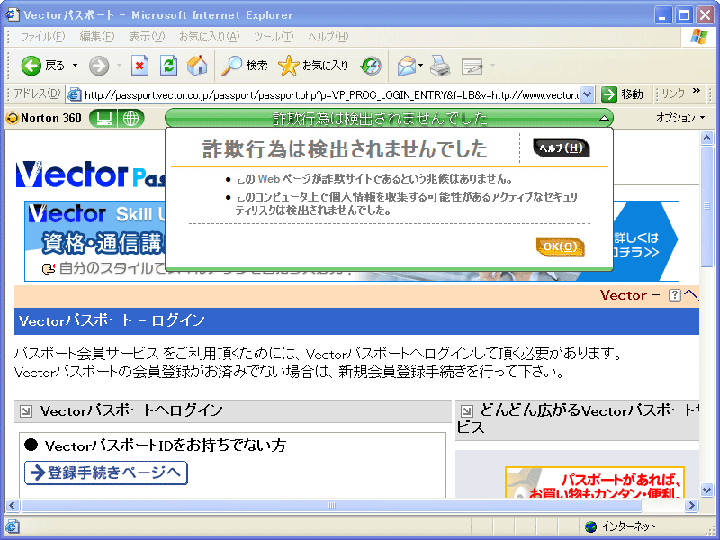Click the Norton 360 logo

tap(44, 119)
